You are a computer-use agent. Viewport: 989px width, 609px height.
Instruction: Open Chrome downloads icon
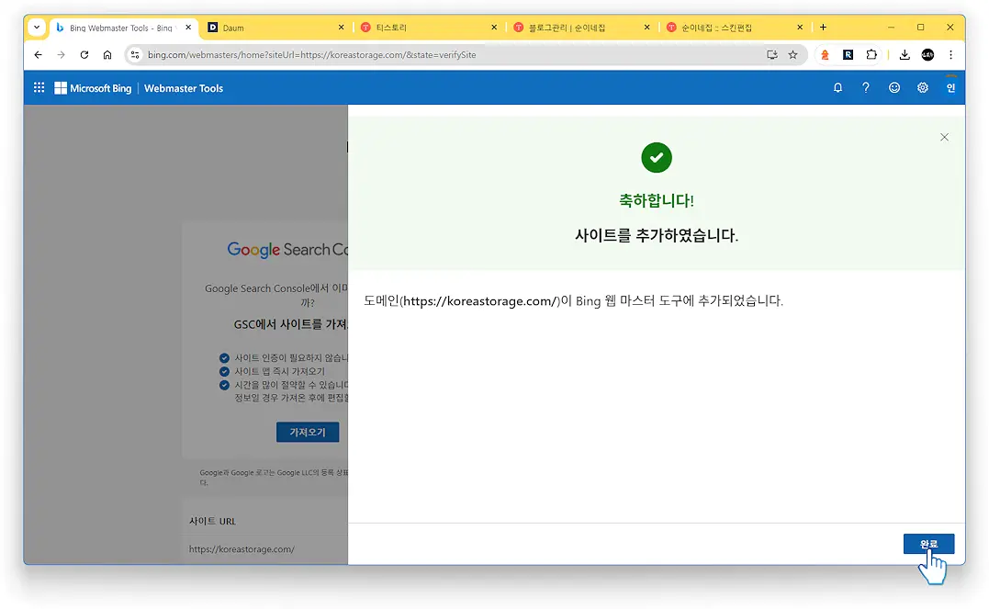(904, 54)
